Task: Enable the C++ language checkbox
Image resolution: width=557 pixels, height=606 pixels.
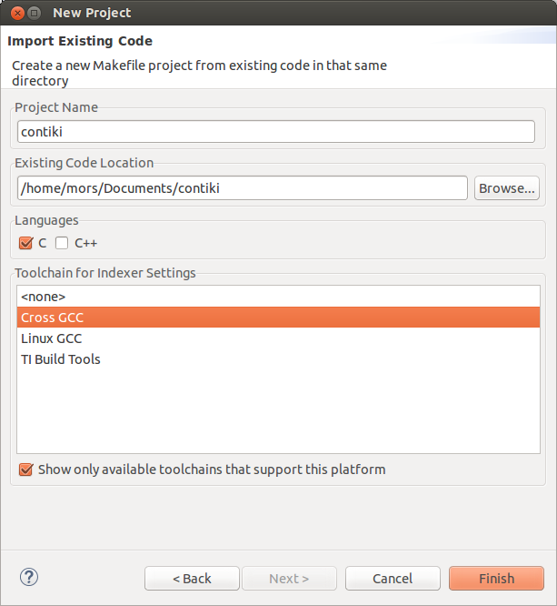Action: [x=62, y=243]
